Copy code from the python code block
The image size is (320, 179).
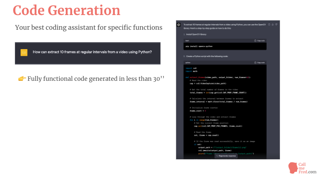click(259, 63)
